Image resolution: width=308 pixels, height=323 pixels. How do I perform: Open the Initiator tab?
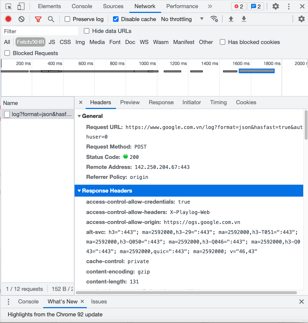point(192,102)
